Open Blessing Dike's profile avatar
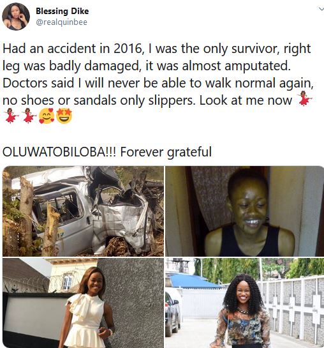 click(16, 17)
